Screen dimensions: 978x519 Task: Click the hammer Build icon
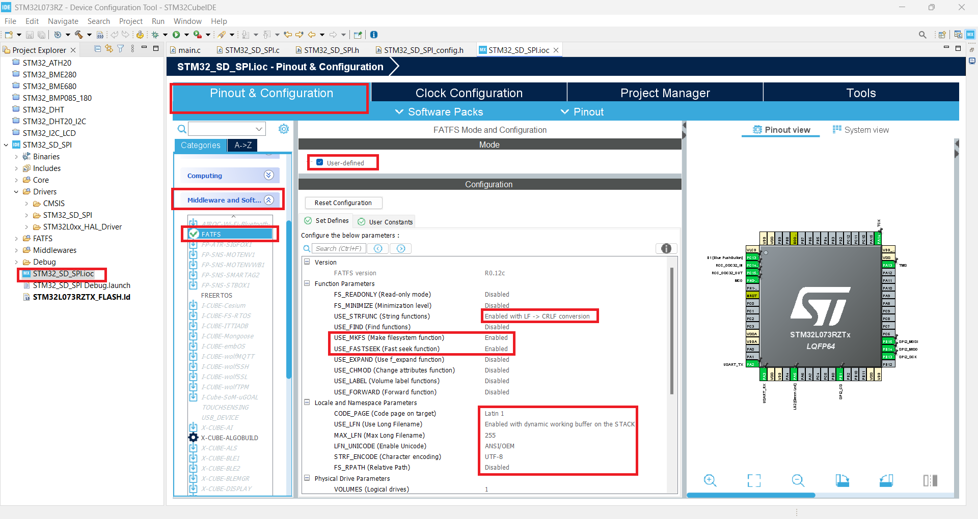pyautogui.click(x=78, y=35)
